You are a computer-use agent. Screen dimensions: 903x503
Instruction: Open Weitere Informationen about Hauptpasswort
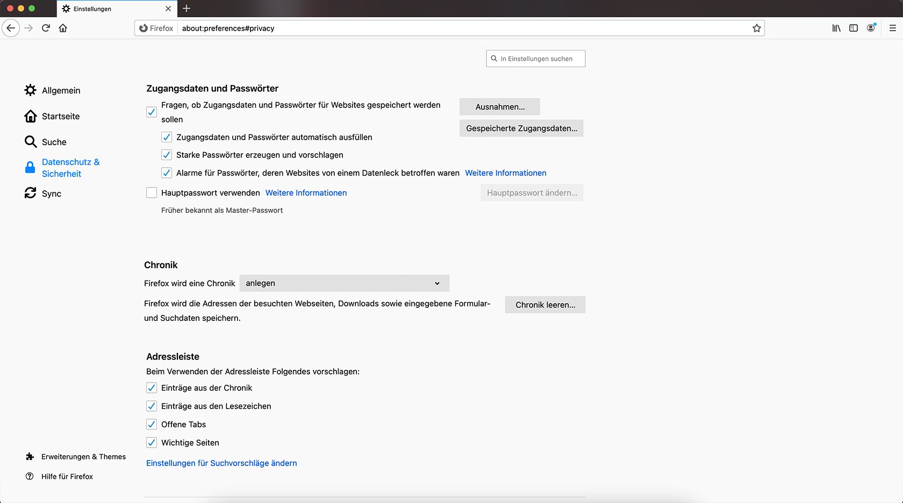point(306,193)
